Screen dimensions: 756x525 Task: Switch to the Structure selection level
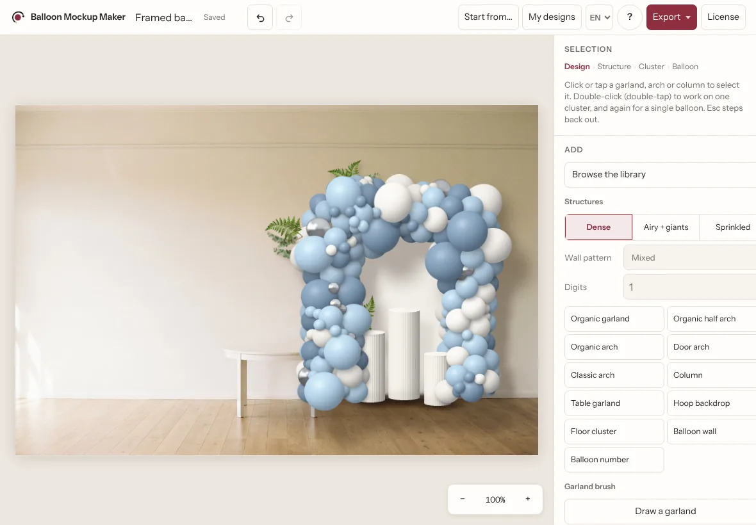point(614,67)
